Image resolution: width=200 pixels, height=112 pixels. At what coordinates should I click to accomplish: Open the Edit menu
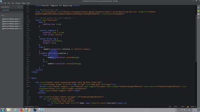5,3
